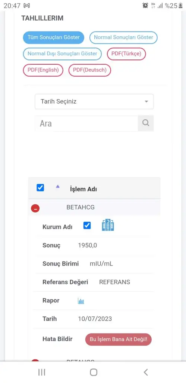Sort by İşlem Adı using triangle arrow
The image size is (186, 383).
coord(58,186)
